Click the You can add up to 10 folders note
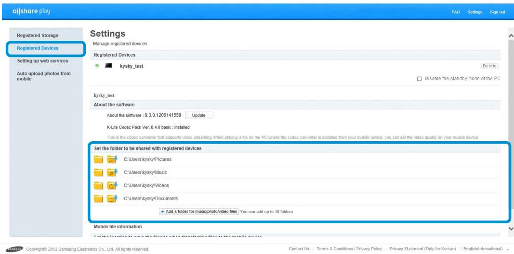Viewport: 514px width, 254px height. (x=266, y=212)
